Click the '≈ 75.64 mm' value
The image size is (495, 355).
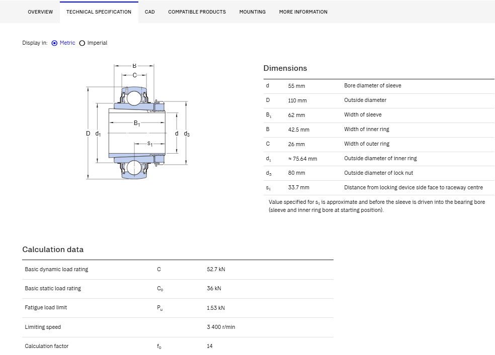[x=302, y=159]
